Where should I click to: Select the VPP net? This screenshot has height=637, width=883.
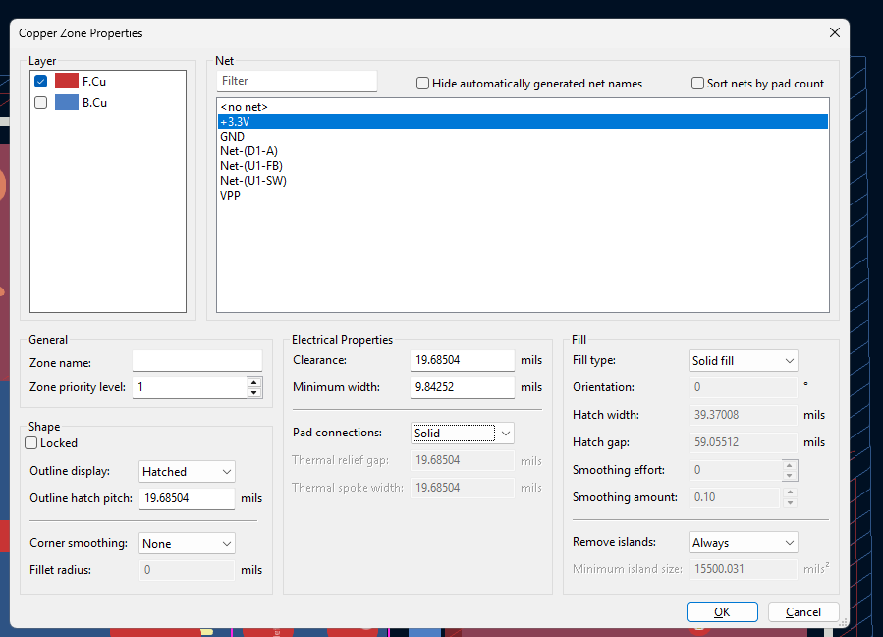231,196
